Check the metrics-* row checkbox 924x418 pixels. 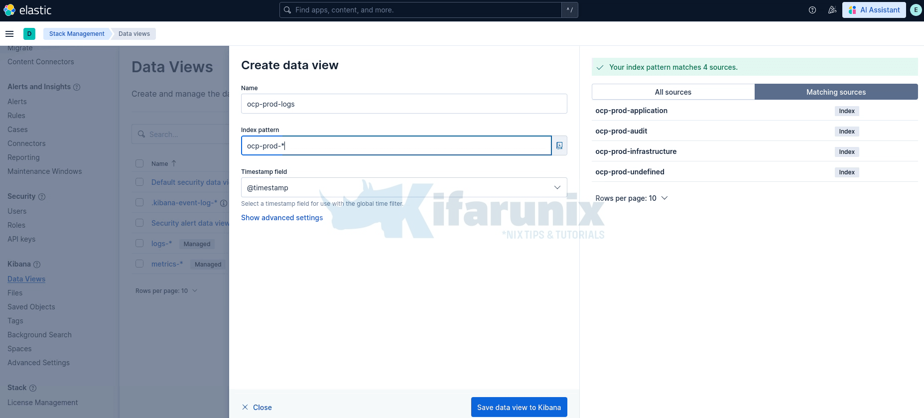click(139, 264)
